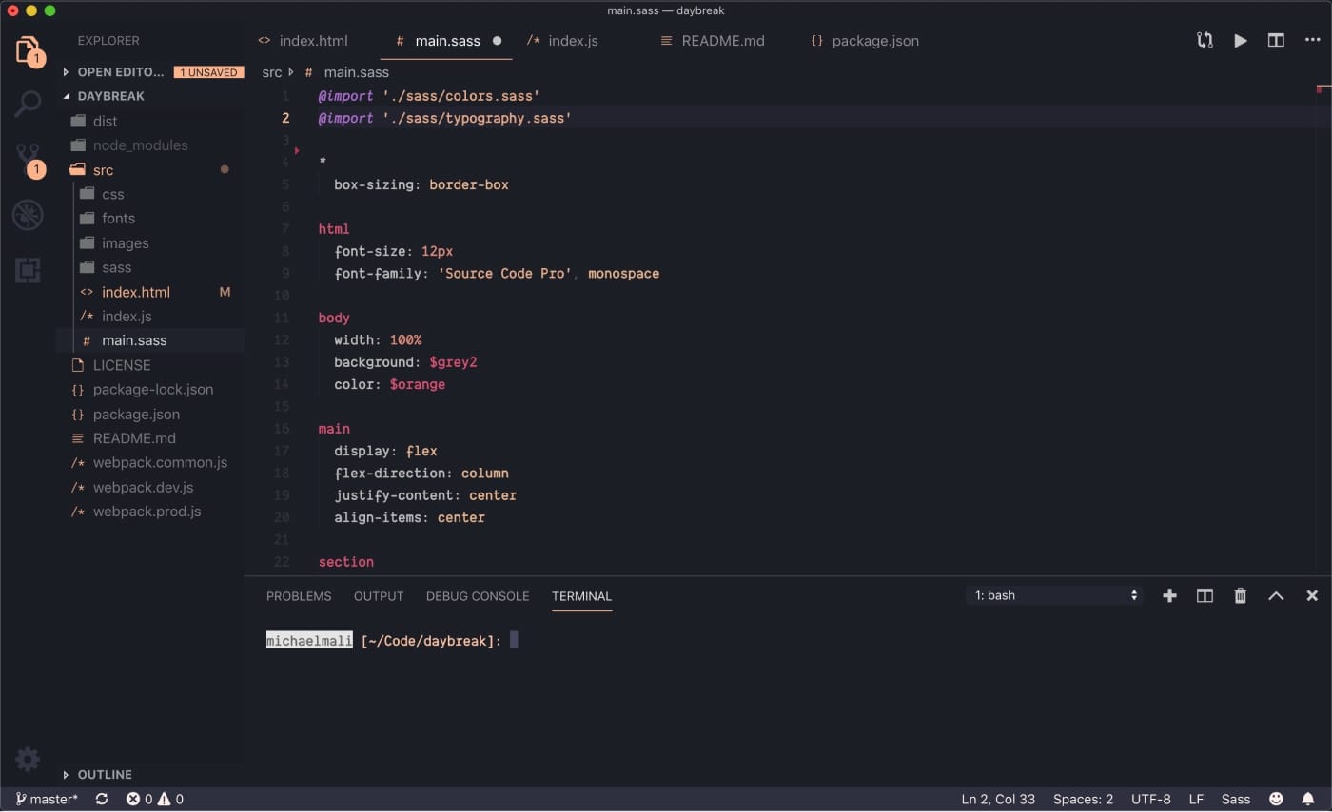This screenshot has height=812, width=1332.
Task: Collapse the DAYBREAK project section
Action: click(x=105, y=96)
